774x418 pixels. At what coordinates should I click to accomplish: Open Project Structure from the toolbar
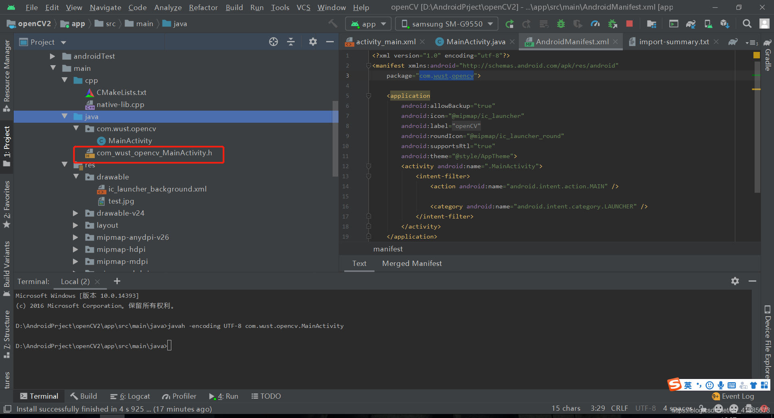click(x=651, y=24)
